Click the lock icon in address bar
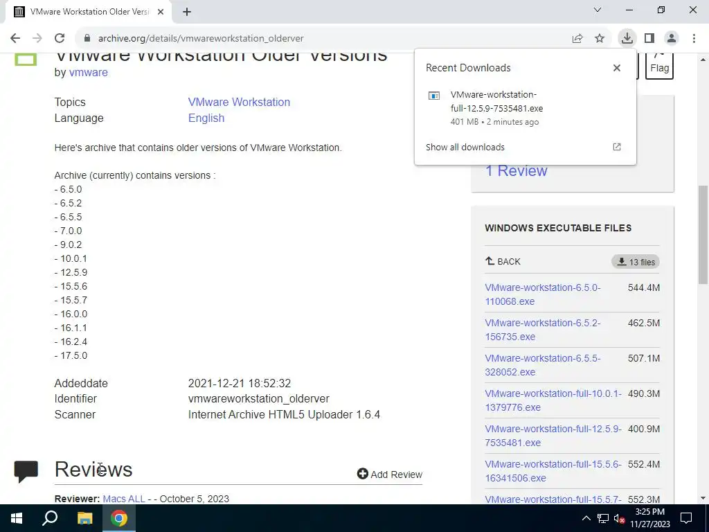 click(x=87, y=39)
